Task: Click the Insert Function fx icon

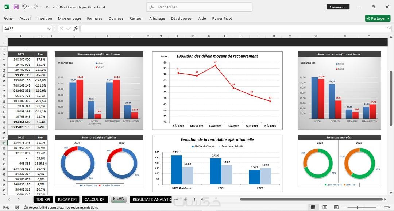Action: pos(76,29)
